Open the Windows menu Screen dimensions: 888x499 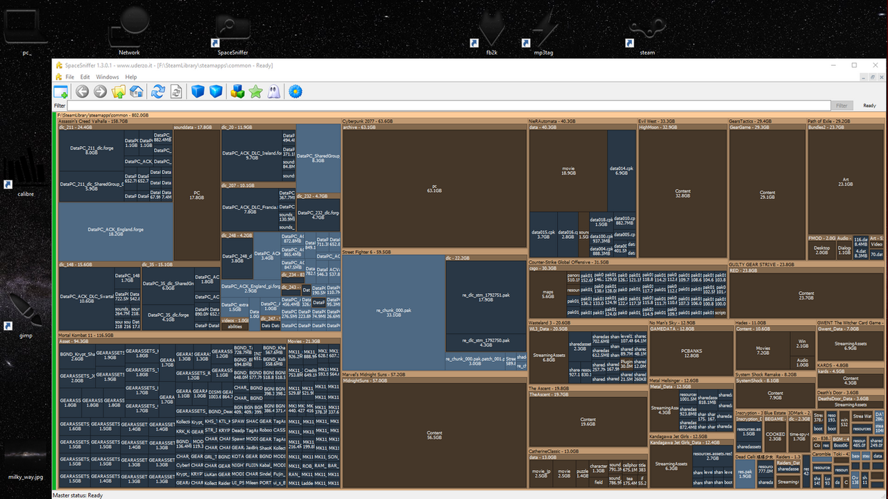pos(107,77)
